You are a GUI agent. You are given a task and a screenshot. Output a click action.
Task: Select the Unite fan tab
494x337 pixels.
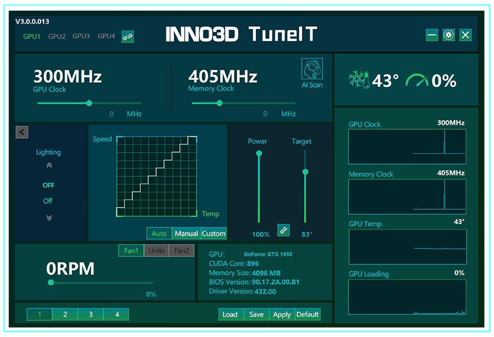pyautogui.click(x=157, y=251)
